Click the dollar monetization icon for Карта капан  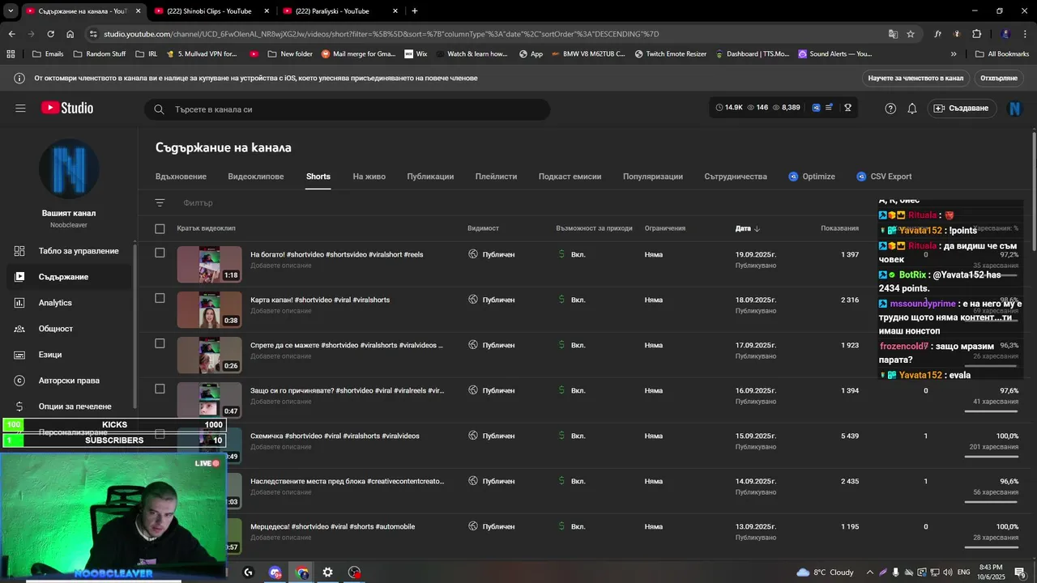coord(561,300)
